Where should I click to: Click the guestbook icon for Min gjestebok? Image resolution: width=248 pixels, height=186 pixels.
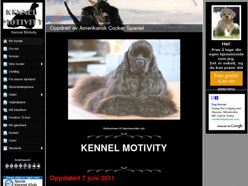click(5, 125)
